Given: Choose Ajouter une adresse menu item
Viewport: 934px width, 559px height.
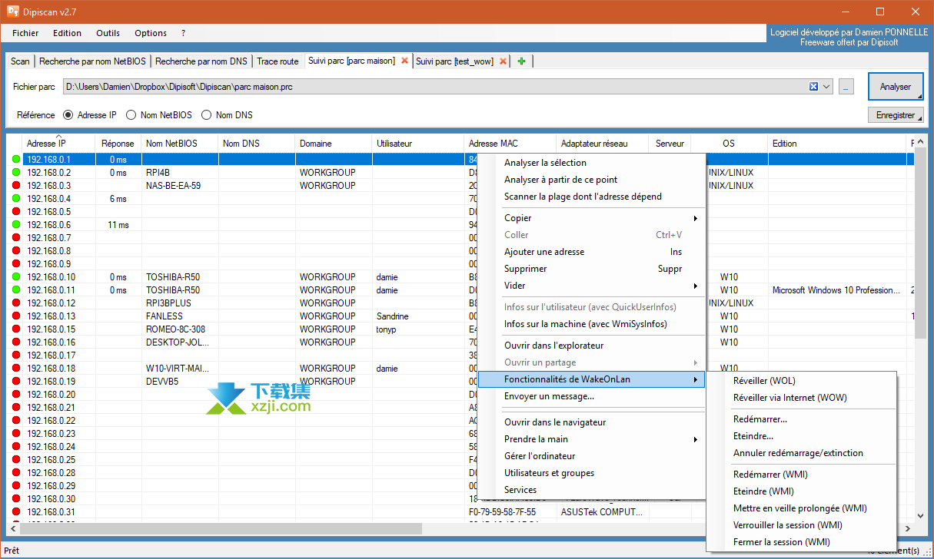Looking at the screenshot, I should [x=591, y=252].
